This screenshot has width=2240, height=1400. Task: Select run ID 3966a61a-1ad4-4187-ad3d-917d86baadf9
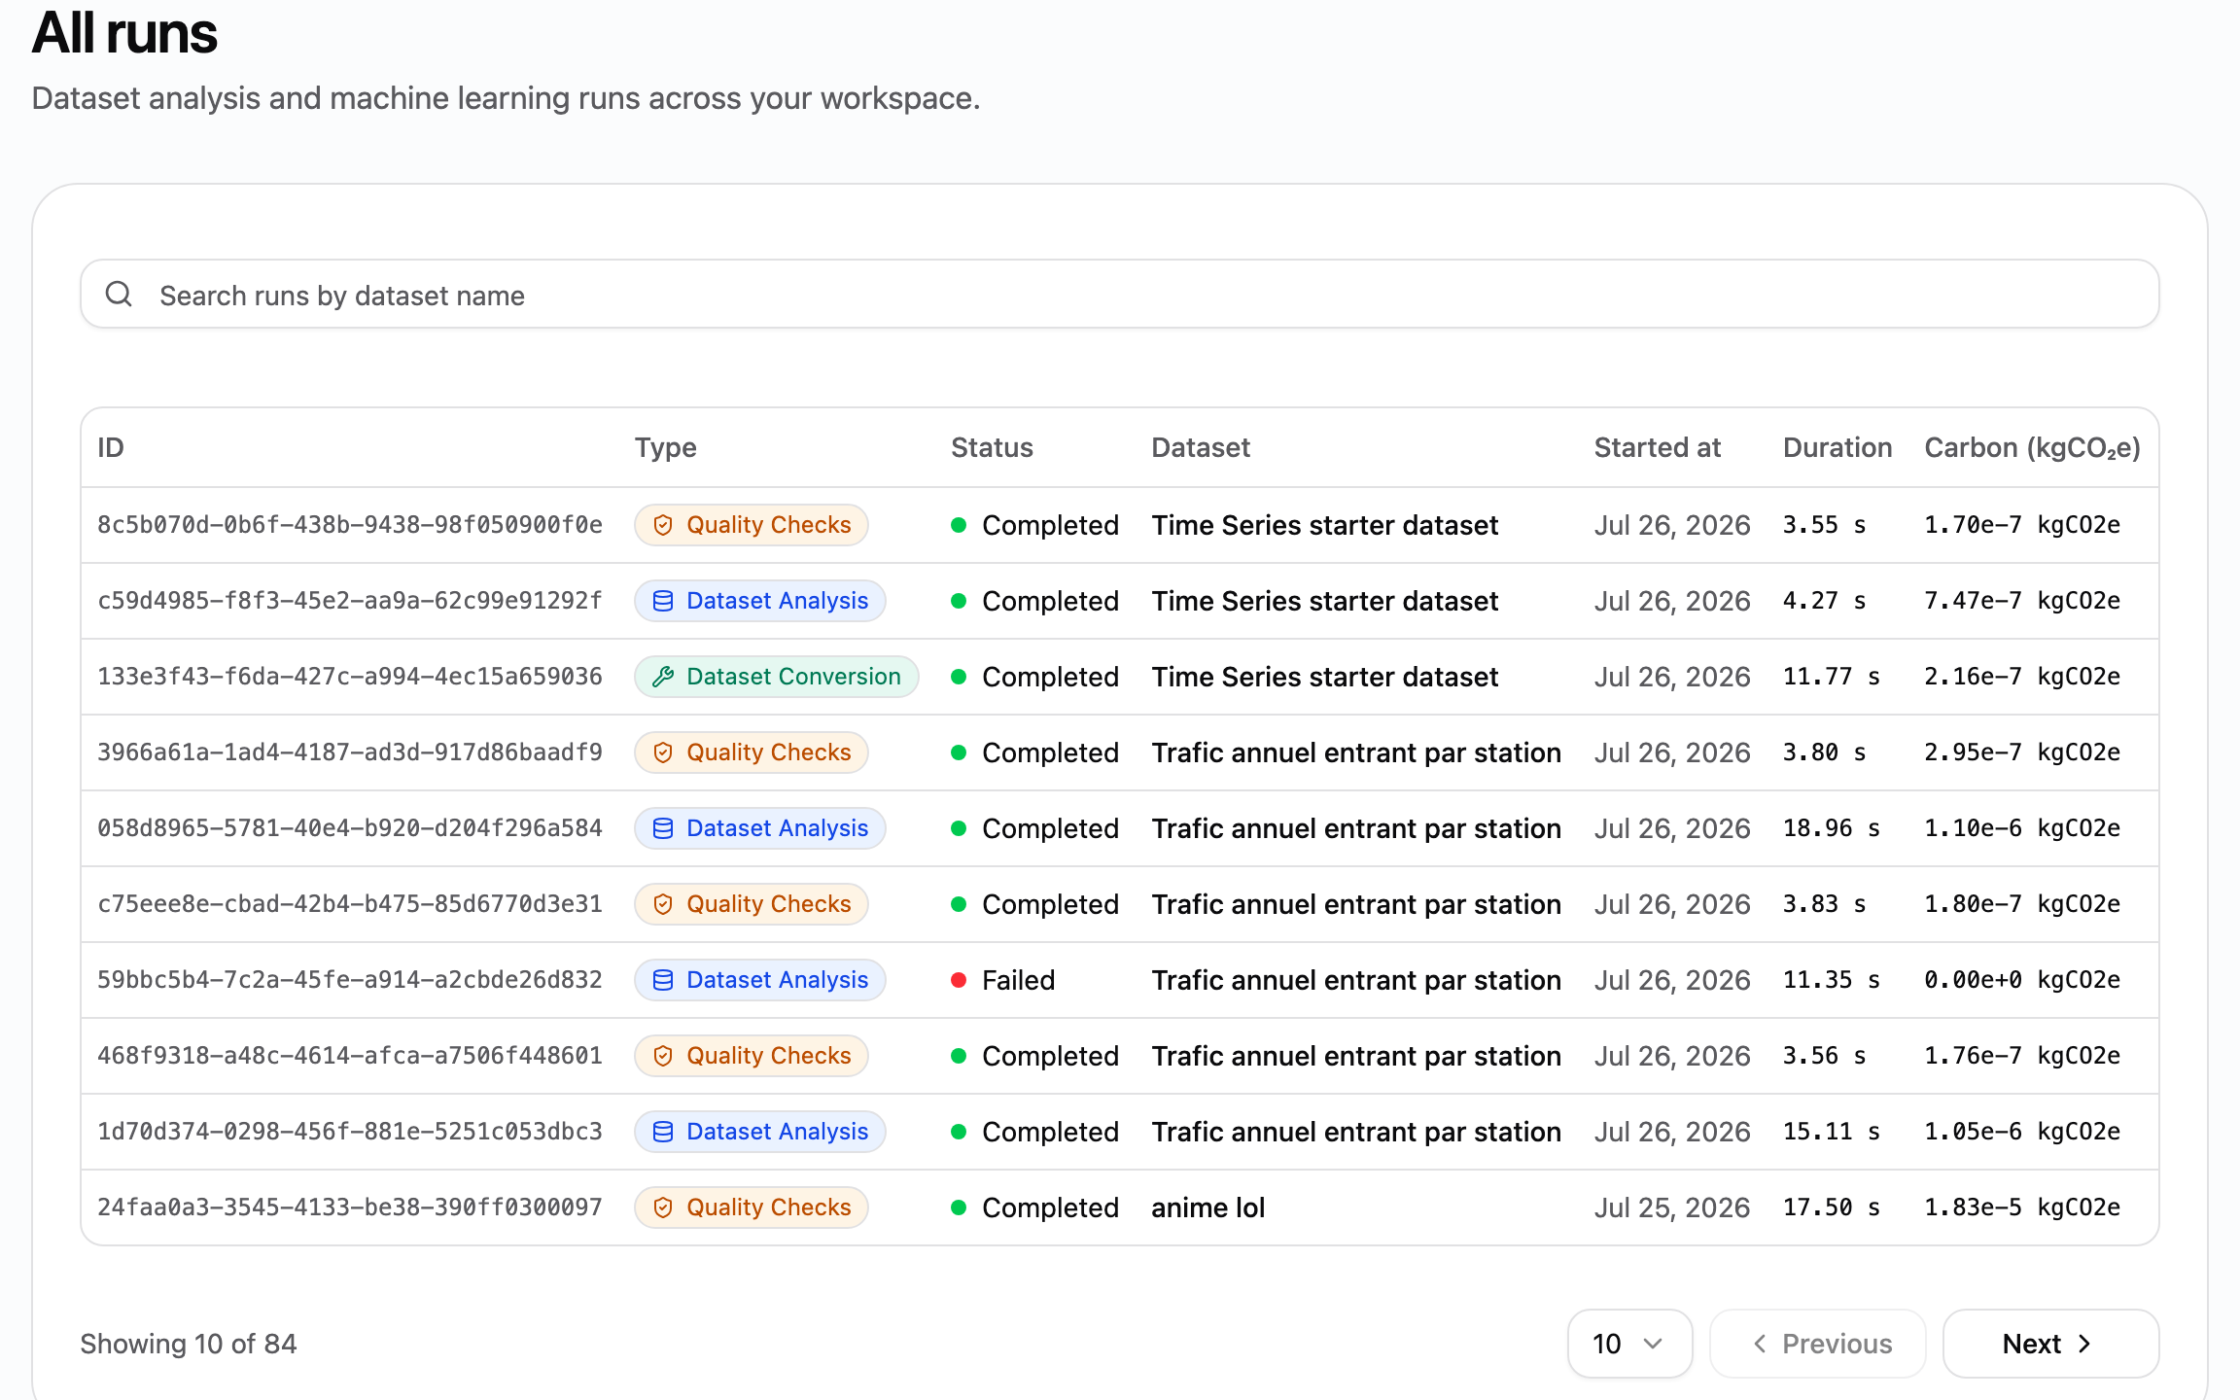[350, 752]
